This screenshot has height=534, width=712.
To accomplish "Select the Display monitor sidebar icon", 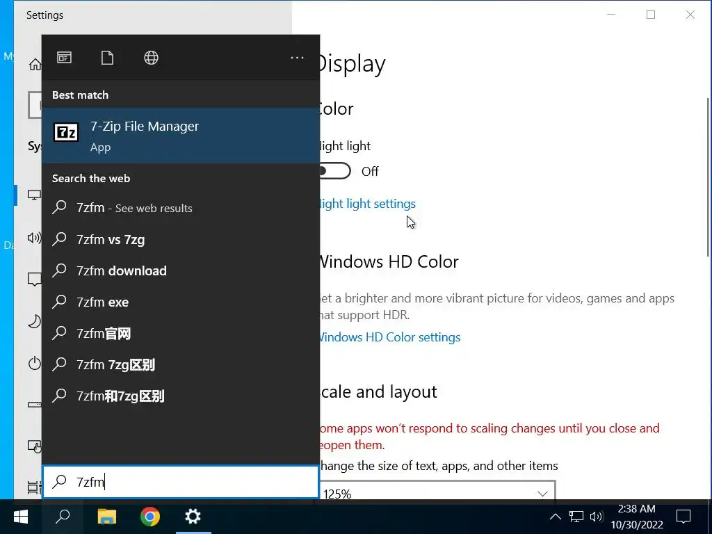I will (35, 195).
